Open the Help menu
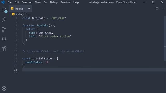The image size is (166, 93). pos(76,2)
